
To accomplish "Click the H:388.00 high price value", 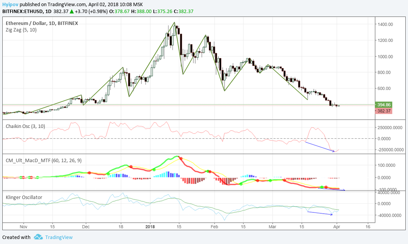I will (x=141, y=12).
